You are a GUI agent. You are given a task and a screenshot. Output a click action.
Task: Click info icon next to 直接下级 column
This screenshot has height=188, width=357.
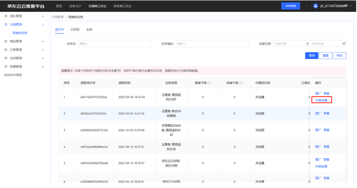[209, 83]
